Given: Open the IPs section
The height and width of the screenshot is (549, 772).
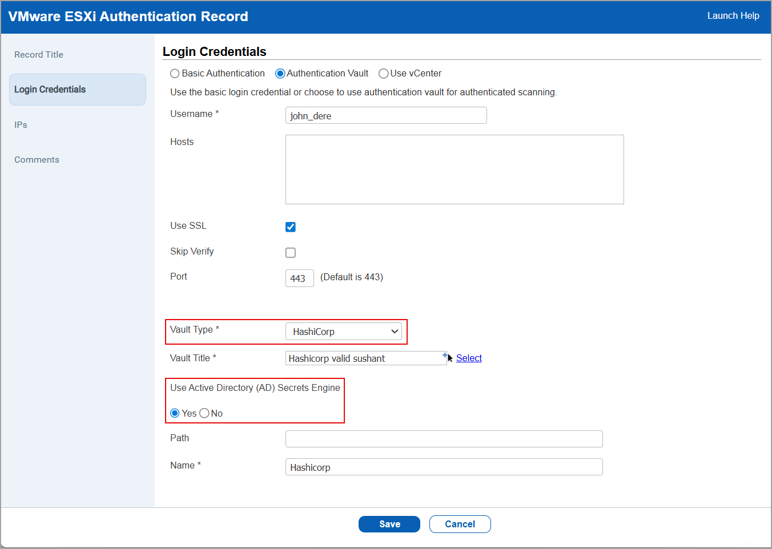Looking at the screenshot, I should coord(21,124).
